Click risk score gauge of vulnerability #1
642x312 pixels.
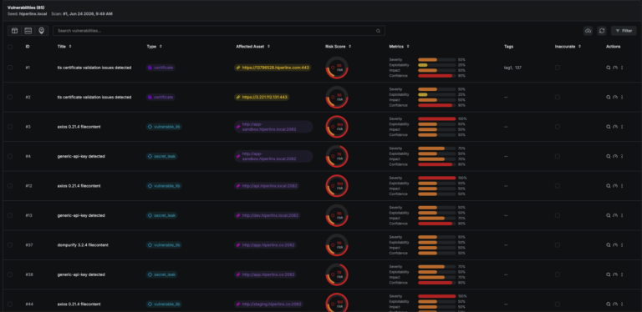pos(337,68)
